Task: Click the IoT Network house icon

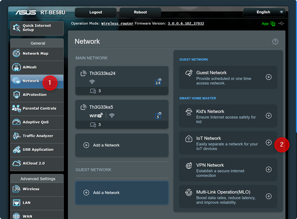Action: click(189, 139)
